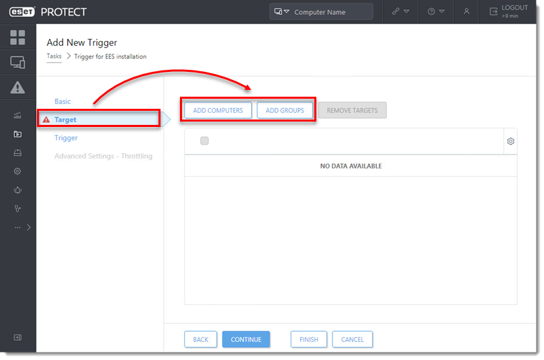Select the Basic section
Image resolution: width=544 pixels, height=360 pixels.
[x=62, y=101]
